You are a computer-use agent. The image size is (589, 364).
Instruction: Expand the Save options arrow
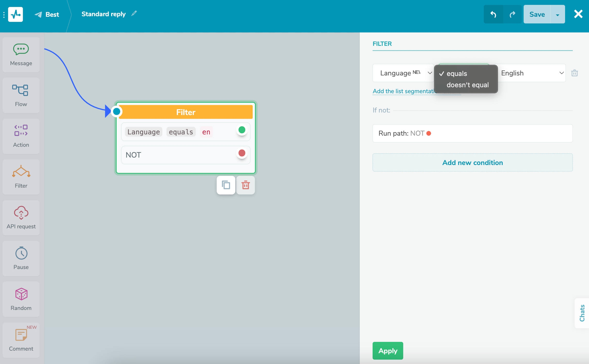[558, 15]
